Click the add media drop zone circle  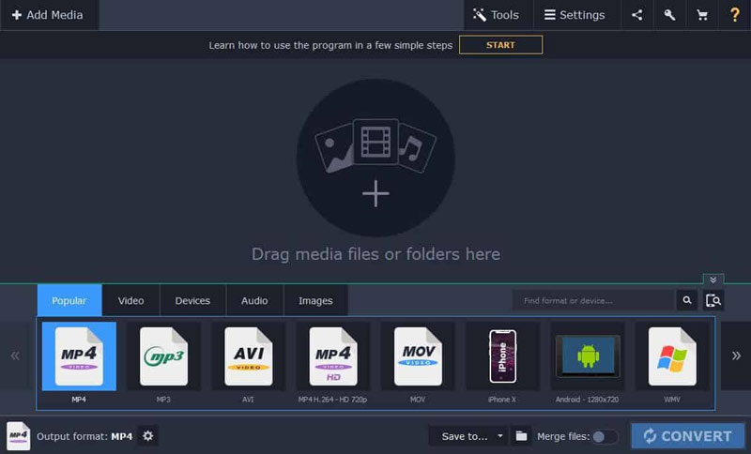tap(375, 158)
